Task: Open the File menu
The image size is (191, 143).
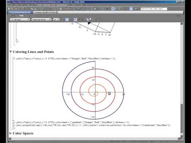Action: (9, 5)
